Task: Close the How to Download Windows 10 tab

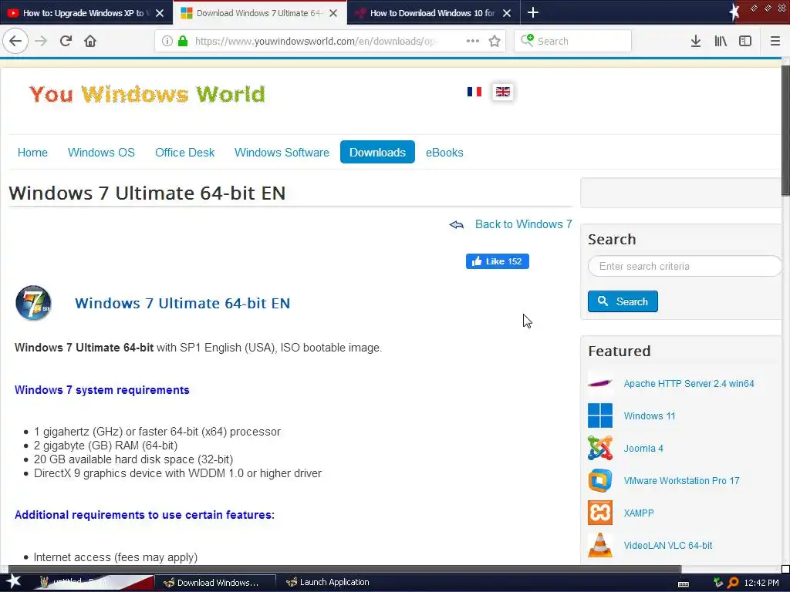Action: (508, 13)
